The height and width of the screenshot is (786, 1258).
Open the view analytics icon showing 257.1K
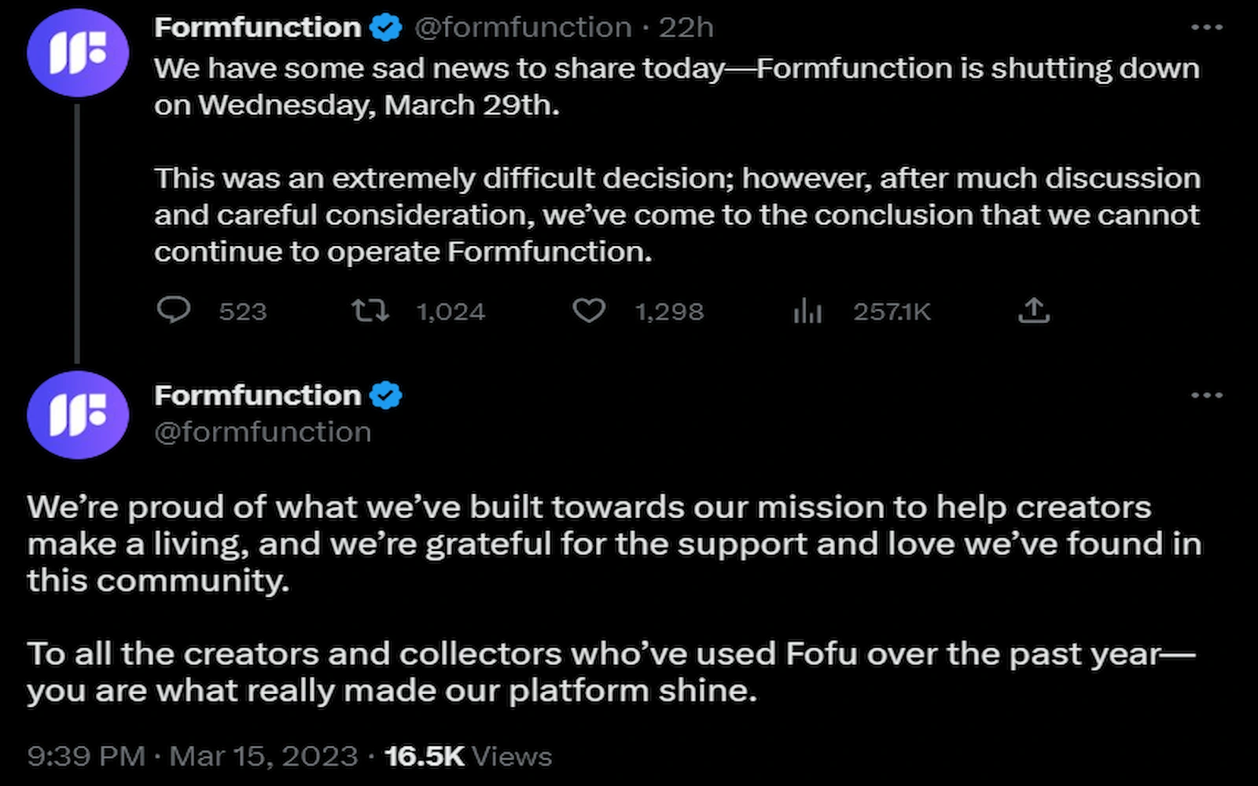(x=808, y=311)
